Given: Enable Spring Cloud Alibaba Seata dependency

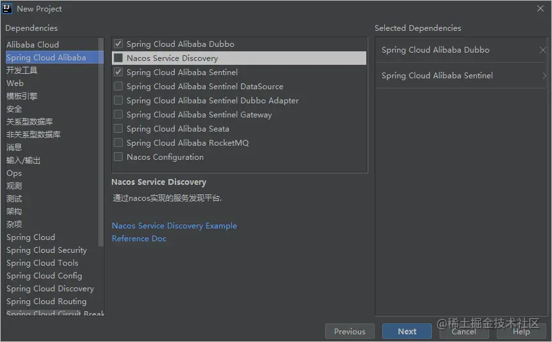Looking at the screenshot, I should 118,129.
